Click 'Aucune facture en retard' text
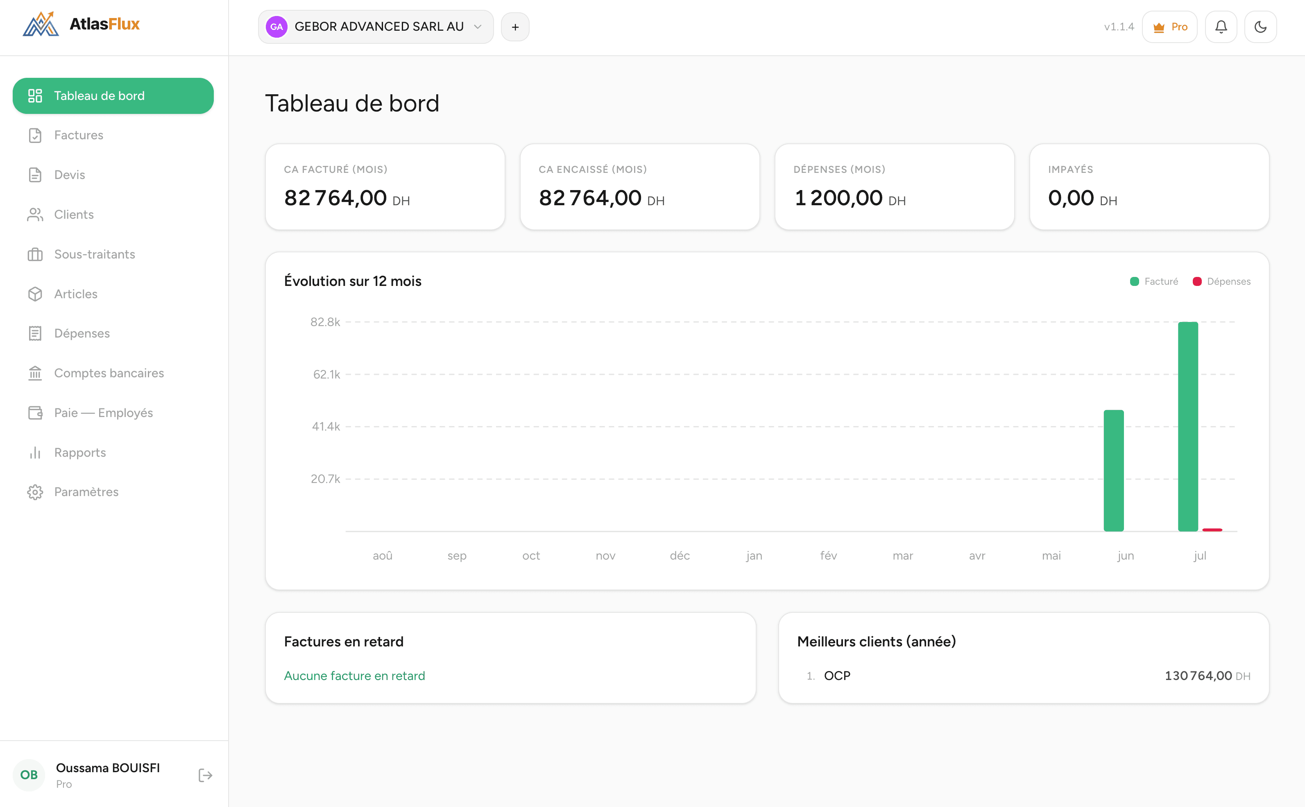Viewport: 1305px width, 807px height. pos(354,676)
